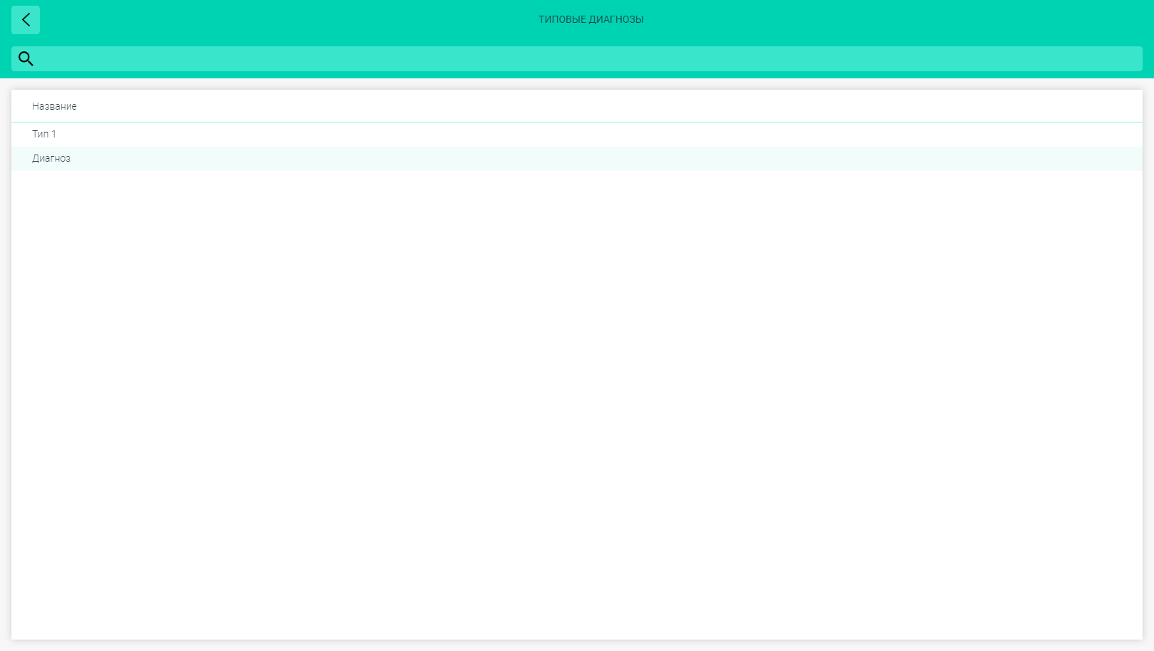Screen dimensions: 1154x651
Task: Sort by the Название column header
Action: pyautogui.click(x=54, y=106)
